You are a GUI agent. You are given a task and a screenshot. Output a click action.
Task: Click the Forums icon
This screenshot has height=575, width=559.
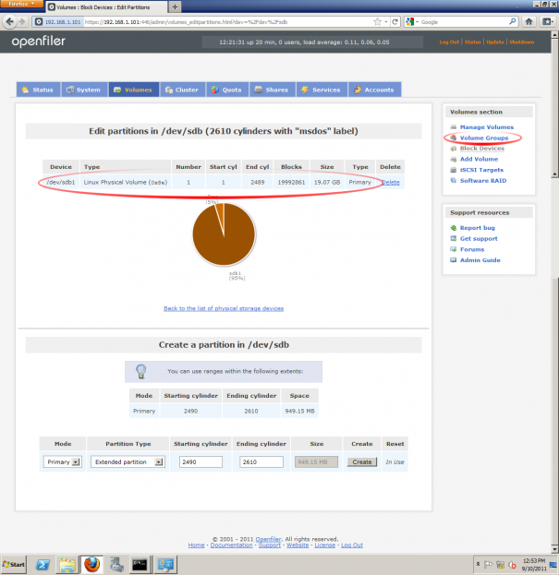(454, 249)
